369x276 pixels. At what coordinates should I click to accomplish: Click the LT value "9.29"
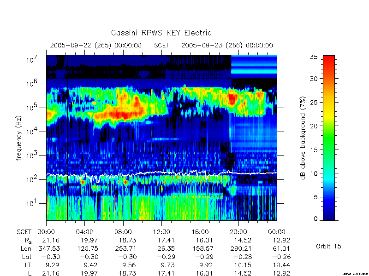point(52,265)
